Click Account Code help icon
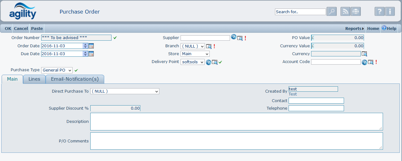Image resolution: width=402 pixels, height=161 pixels. click(x=364, y=62)
